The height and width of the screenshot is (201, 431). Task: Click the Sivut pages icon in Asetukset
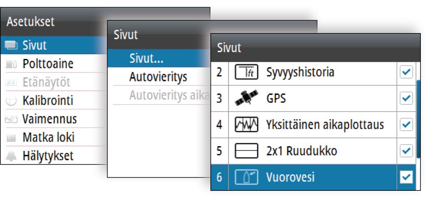[x=11, y=45]
